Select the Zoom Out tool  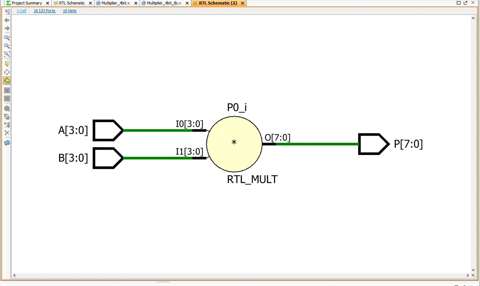7,46
